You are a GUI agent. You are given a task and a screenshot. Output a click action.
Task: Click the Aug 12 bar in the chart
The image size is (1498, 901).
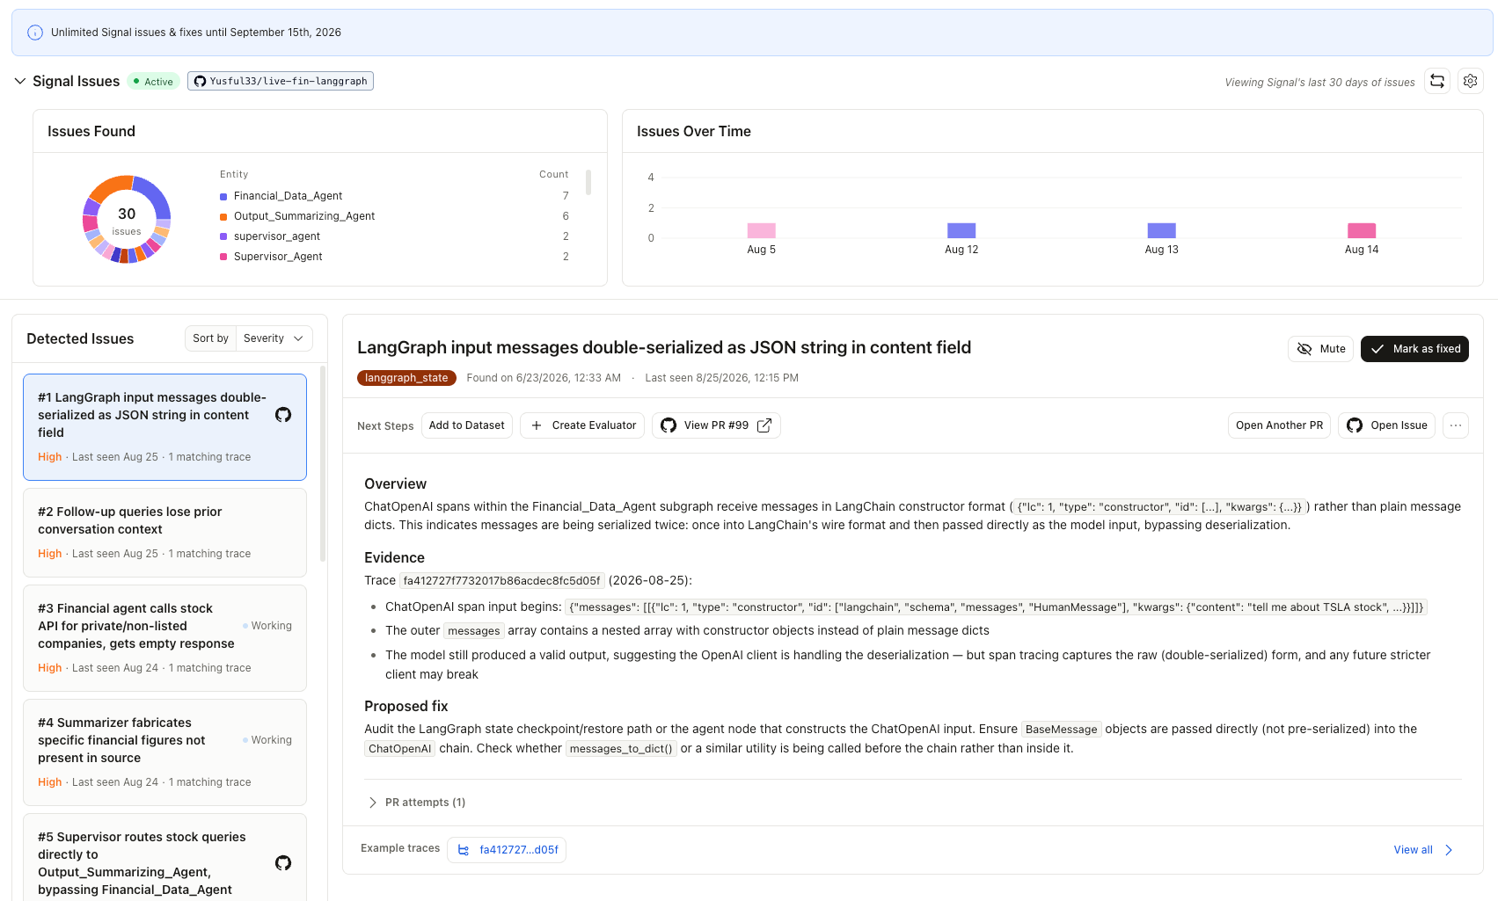pos(961,230)
